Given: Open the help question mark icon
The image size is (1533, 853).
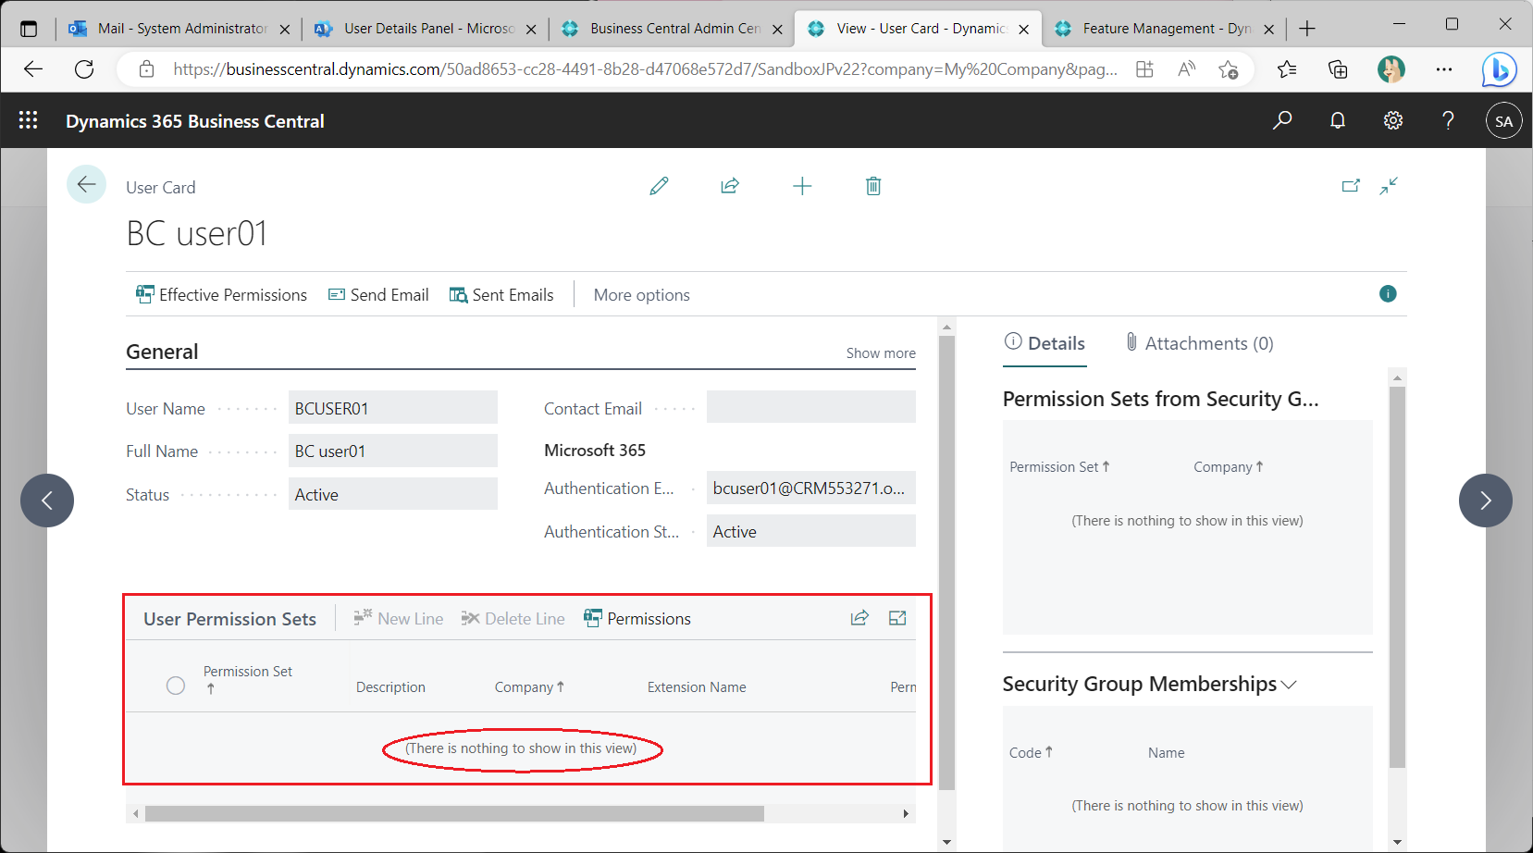Looking at the screenshot, I should pyautogui.click(x=1449, y=120).
